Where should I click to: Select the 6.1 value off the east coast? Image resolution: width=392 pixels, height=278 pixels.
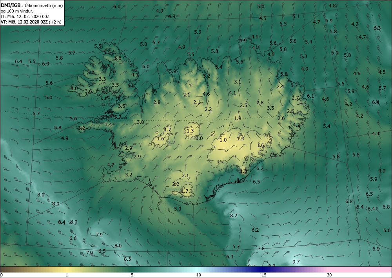(310, 96)
